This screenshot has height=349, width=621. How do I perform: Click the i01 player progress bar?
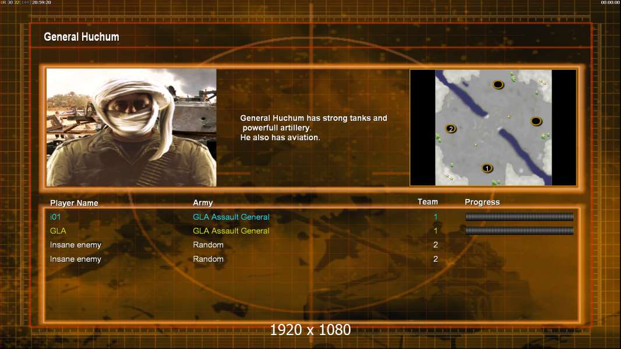click(519, 216)
